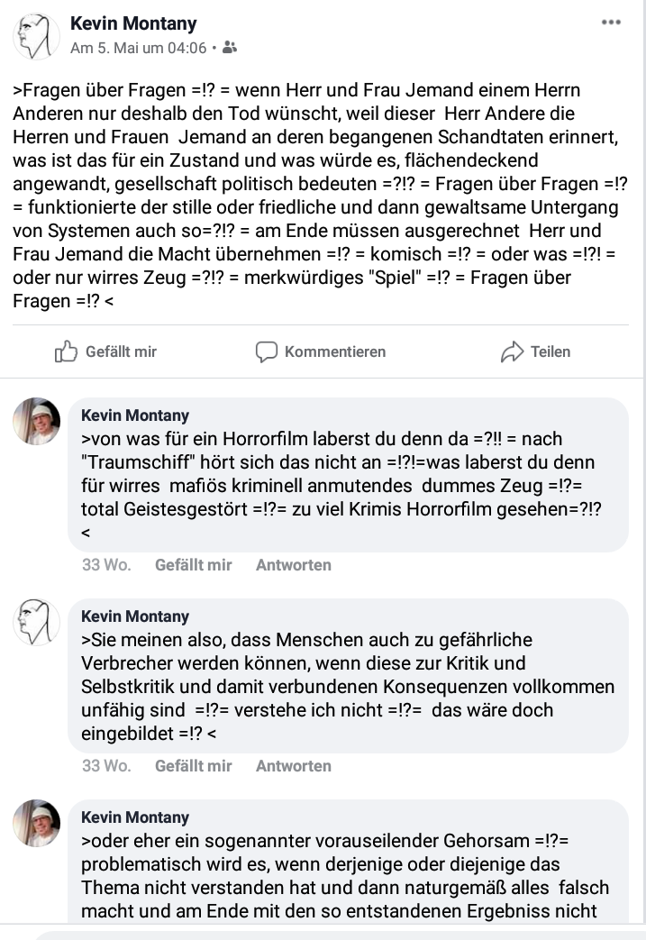Open the post author's sketch profile picture

tap(36, 37)
